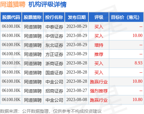Click 同道猎聘 name in 东北证券 row
The image size is (144, 114).
click(33, 45)
